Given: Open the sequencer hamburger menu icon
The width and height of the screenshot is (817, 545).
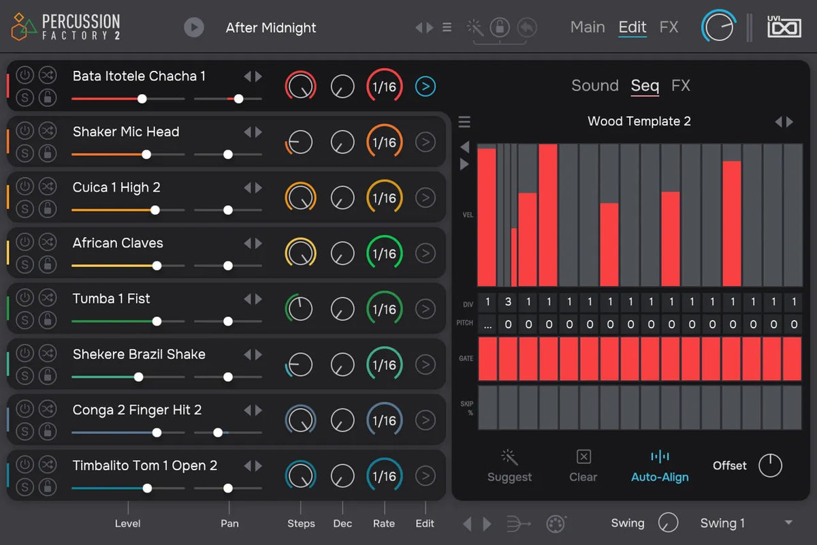Looking at the screenshot, I should (464, 122).
